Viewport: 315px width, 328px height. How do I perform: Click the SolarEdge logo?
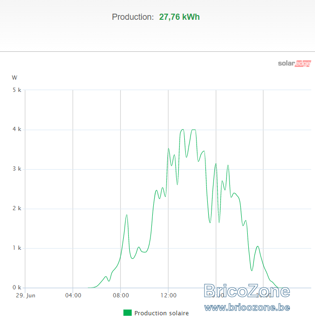pyautogui.click(x=294, y=63)
